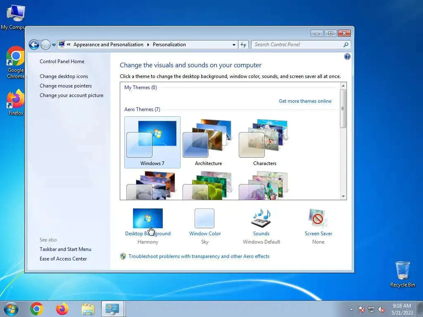Viewport: 423px width, 317px height.
Task: Click the Show desktop button at taskbar end
Action: click(420, 309)
